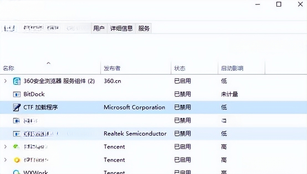307x174 pixels.
Task: Click the BitDock row icon
Action: tap(17, 94)
